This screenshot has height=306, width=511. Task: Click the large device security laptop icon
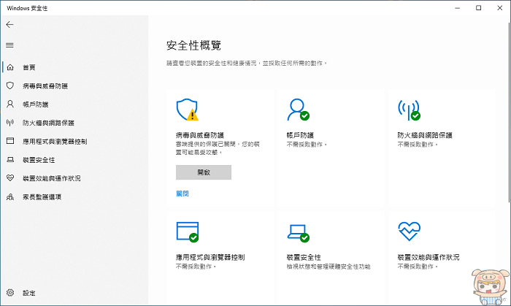click(x=298, y=233)
